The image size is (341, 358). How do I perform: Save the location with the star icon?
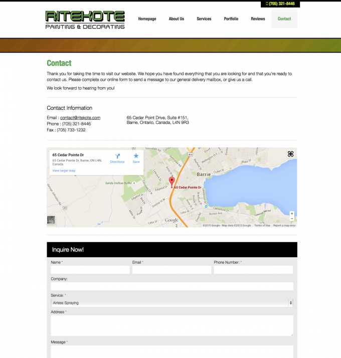(136, 158)
